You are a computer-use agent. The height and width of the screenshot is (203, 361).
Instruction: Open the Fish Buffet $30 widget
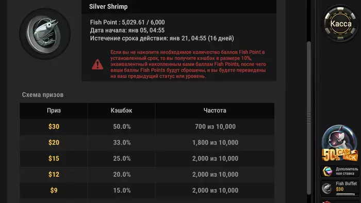(x=340, y=188)
